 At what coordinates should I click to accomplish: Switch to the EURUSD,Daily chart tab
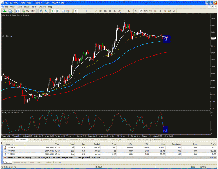tap(158, 139)
